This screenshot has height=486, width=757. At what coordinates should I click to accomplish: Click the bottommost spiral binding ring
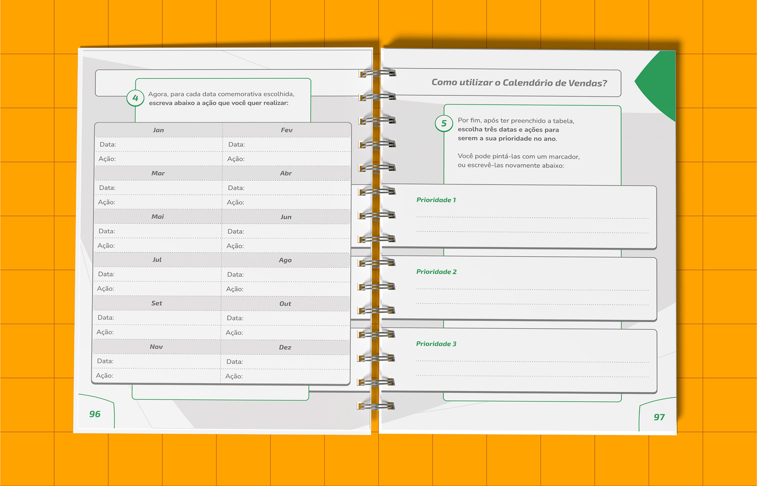pos(376,406)
